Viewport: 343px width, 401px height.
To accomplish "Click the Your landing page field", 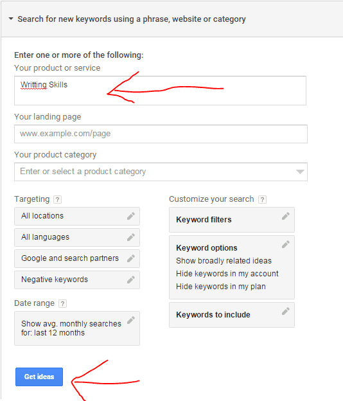I will 161,134.
